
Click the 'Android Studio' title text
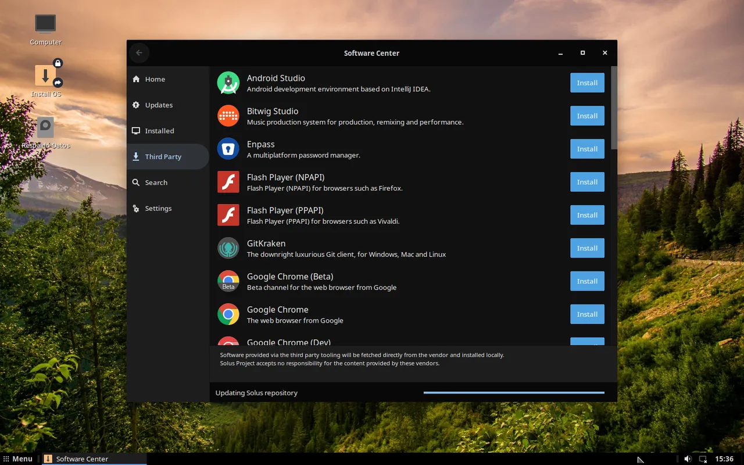276,78
